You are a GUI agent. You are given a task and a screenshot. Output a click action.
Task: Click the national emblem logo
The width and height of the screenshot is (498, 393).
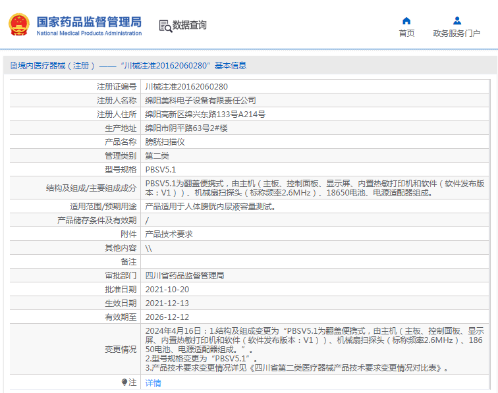click(x=19, y=24)
